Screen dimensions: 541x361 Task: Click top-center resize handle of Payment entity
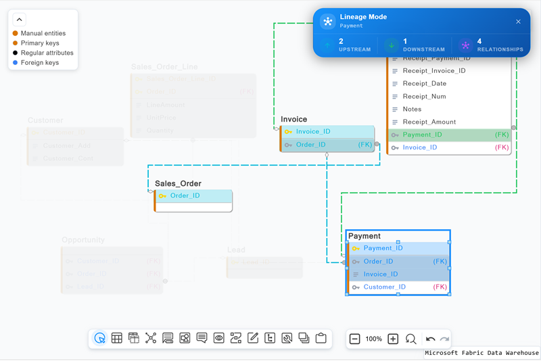[398, 242]
